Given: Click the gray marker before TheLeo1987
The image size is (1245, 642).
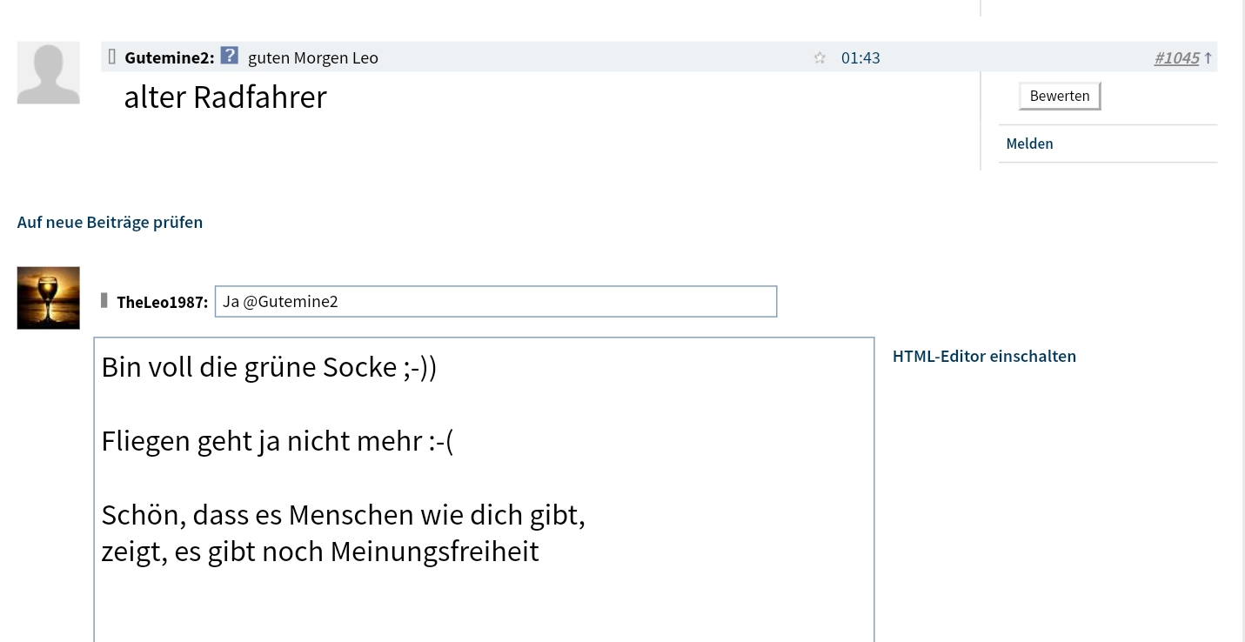Looking at the screenshot, I should pyautogui.click(x=104, y=301).
